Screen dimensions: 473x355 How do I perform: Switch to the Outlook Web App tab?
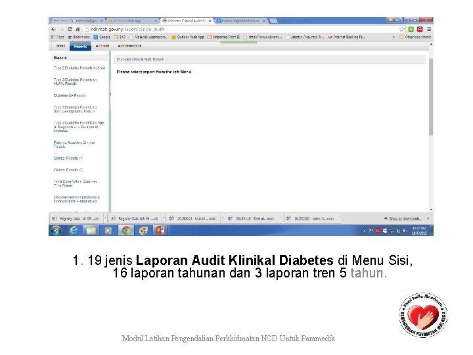[x=132, y=21]
